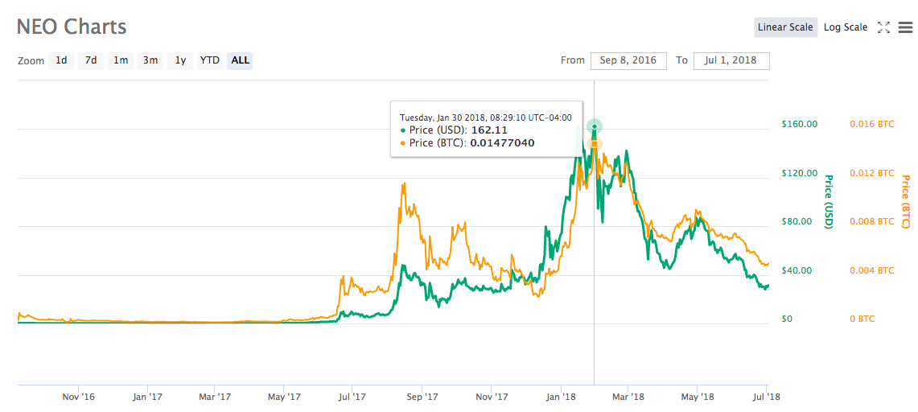Set zoom range to 1d
The width and height of the screenshot is (918, 412).
pyautogui.click(x=61, y=60)
